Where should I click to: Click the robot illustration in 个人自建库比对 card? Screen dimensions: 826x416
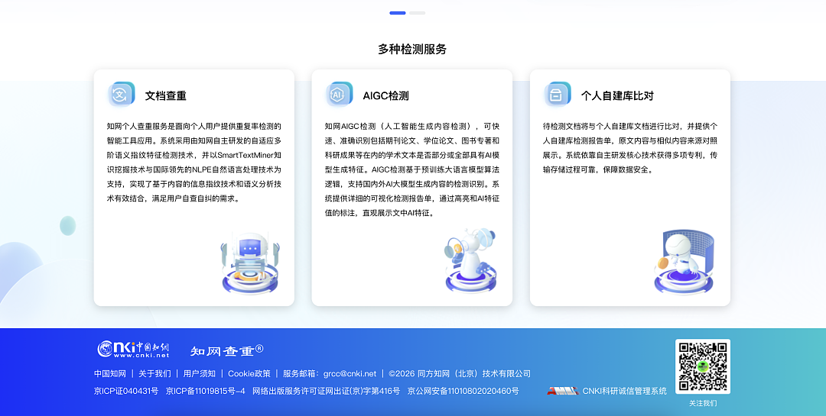[x=684, y=262]
